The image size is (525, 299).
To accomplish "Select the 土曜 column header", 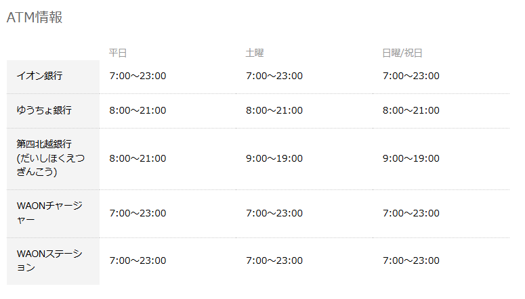I will point(255,53).
